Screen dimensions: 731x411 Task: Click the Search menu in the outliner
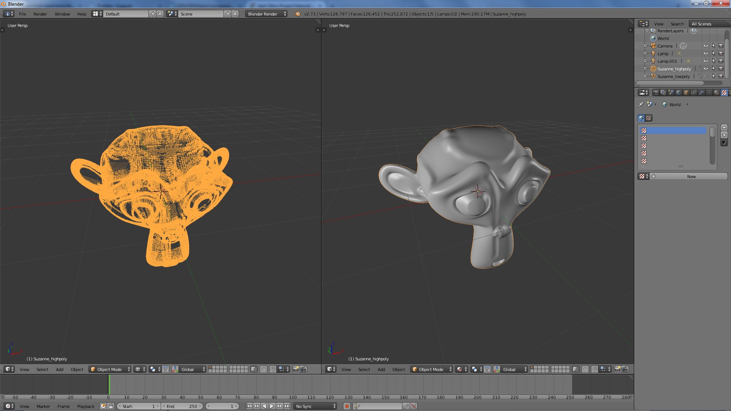[677, 24]
